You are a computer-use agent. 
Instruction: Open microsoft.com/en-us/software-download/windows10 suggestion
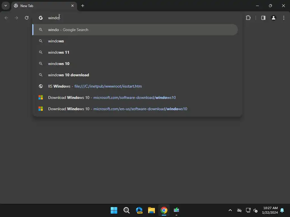point(135,109)
